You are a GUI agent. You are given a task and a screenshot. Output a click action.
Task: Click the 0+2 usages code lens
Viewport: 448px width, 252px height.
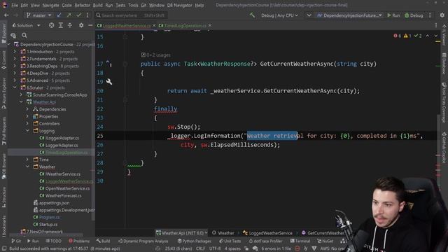pos(155,55)
